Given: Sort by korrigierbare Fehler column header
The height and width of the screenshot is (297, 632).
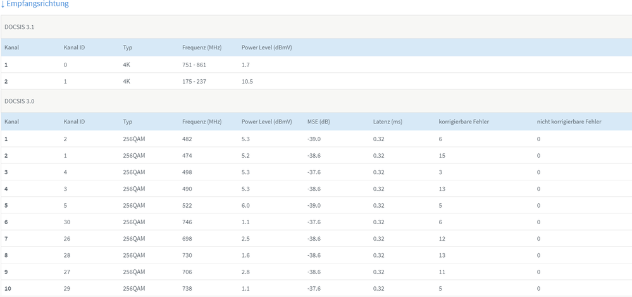Looking at the screenshot, I should click(x=464, y=122).
